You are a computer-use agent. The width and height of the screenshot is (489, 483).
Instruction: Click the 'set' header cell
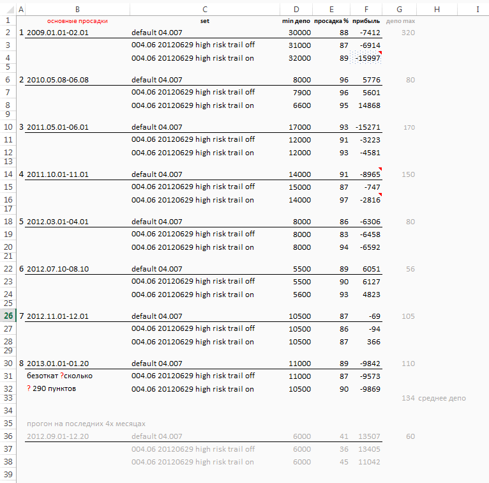pyautogui.click(x=204, y=21)
